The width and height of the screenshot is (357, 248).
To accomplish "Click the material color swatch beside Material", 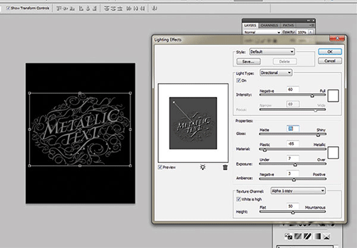I will click(333, 153).
